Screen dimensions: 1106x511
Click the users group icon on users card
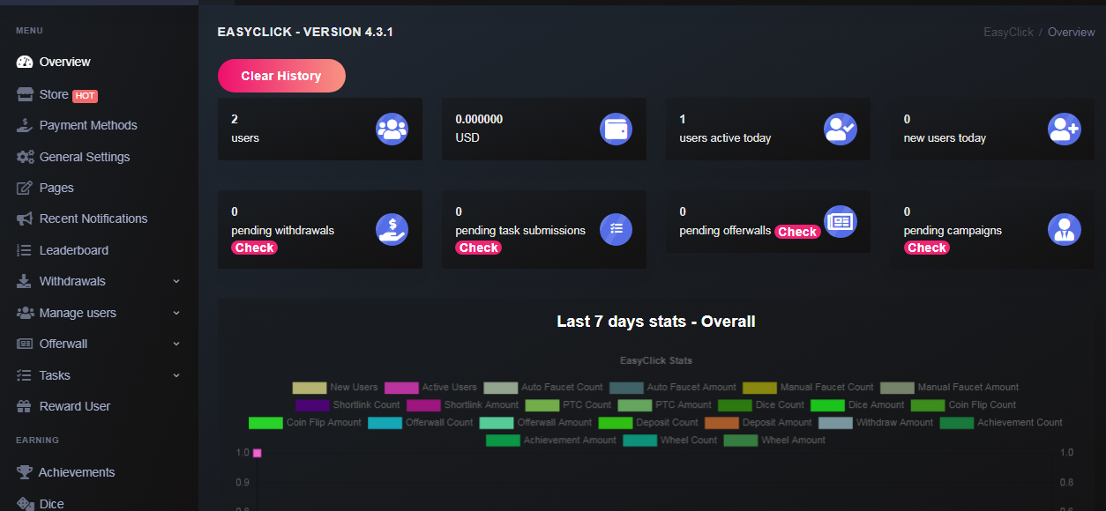coord(392,129)
